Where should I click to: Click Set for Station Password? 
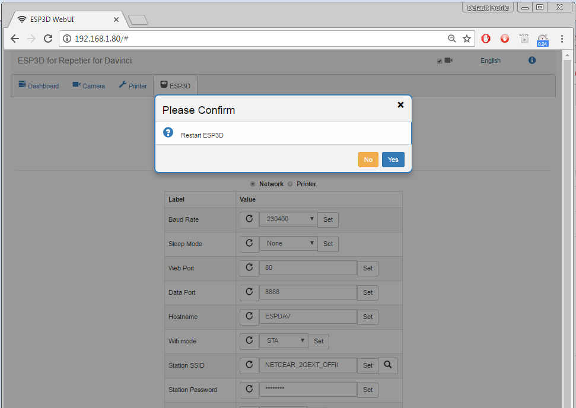point(368,390)
